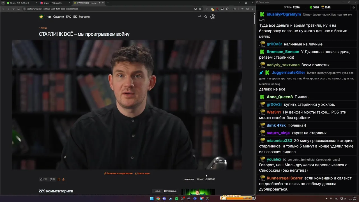The image size is (359, 202).
Task: Open the Магазин section
Action: click(x=84, y=17)
